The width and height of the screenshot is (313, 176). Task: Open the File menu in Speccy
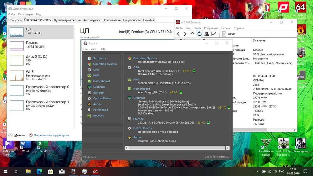[x=85, y=49]
